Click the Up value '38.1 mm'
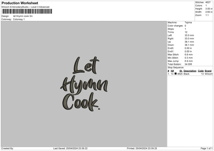The width and height of the screenshot is (214, 151). tap(189, 42)
